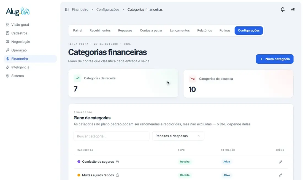Navigate to Operação
The height and width of the screenshot is (180, 303).
point(30,50)
